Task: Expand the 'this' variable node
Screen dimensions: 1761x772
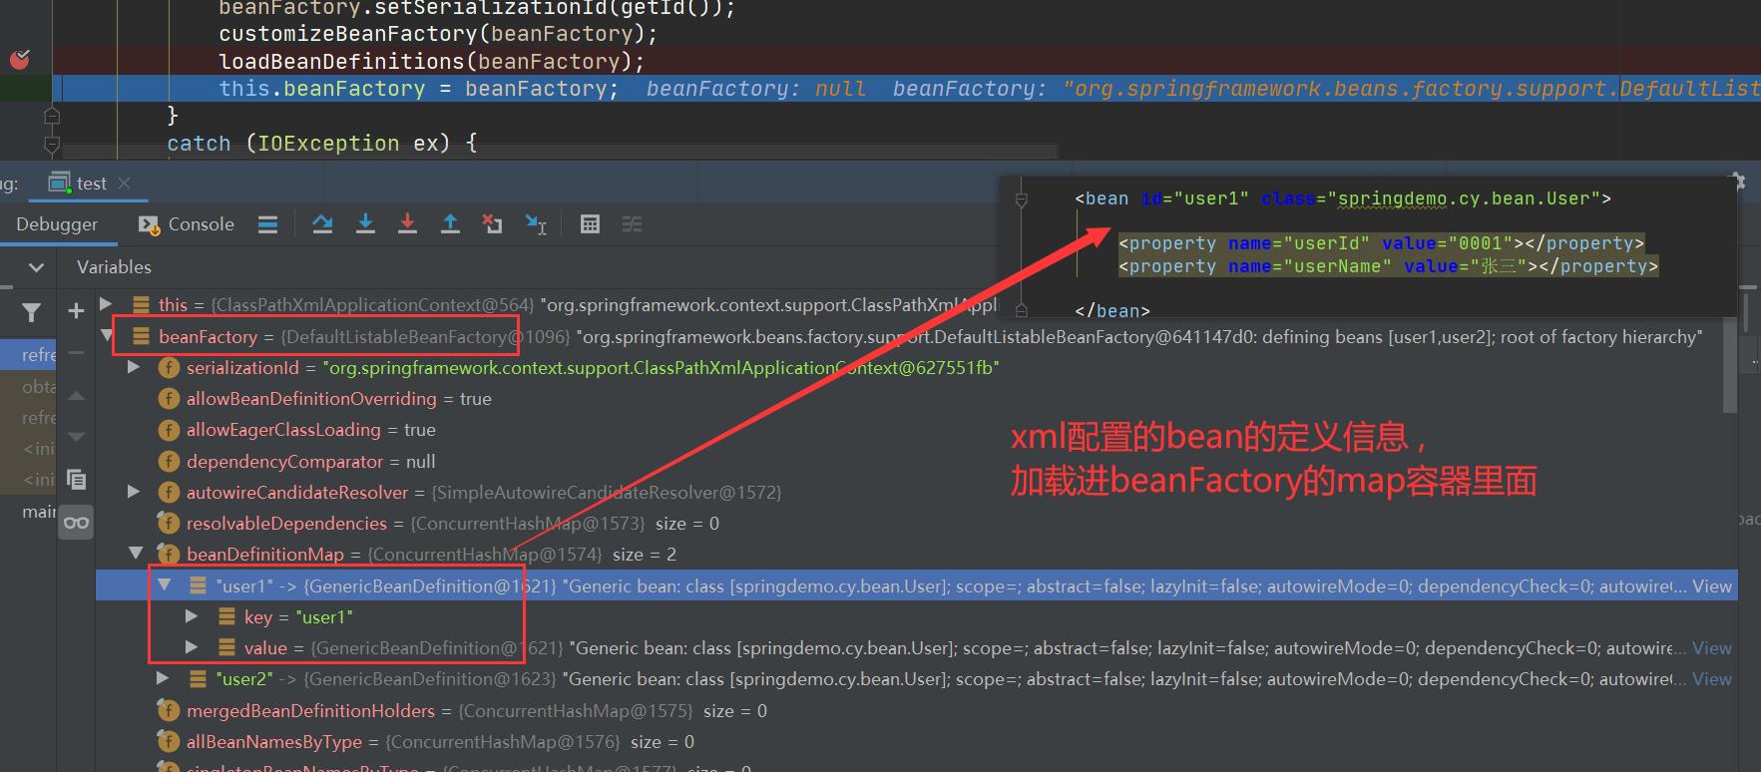Action: click(x=106, y=303)
